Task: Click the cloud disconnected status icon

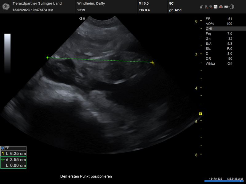Action: coord(221,7)
